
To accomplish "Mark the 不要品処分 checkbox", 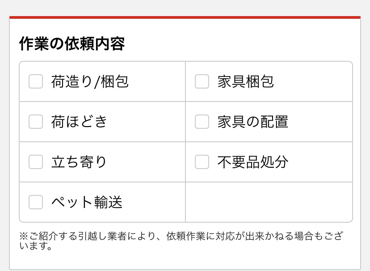I will pos(202,162).
